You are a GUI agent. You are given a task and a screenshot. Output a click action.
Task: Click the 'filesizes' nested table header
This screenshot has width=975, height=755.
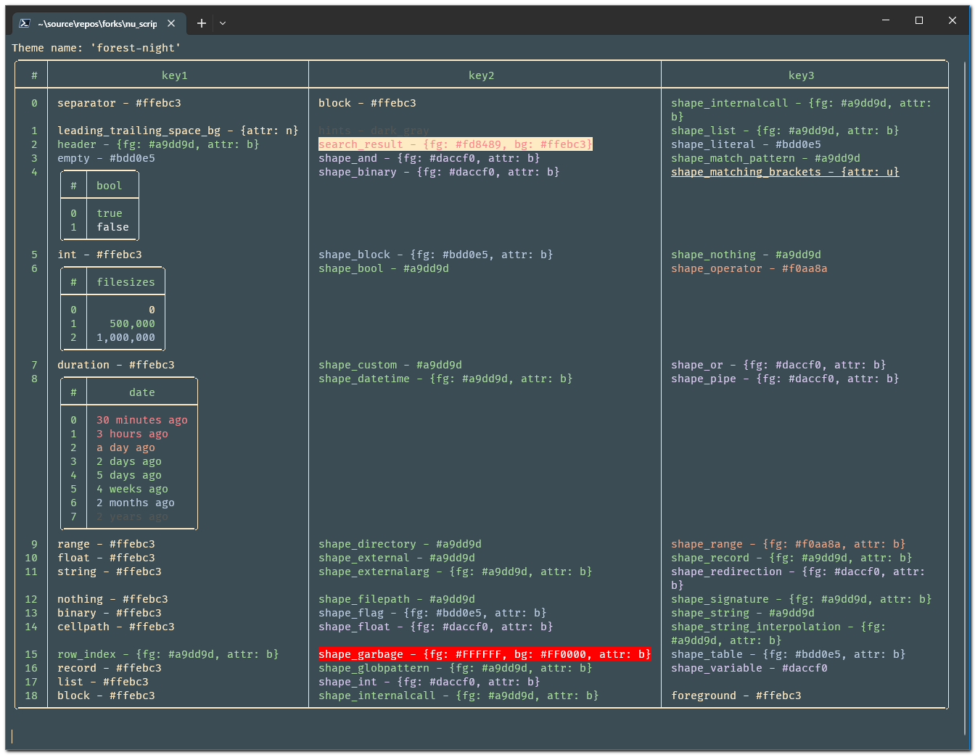click(x=126, y=282)
